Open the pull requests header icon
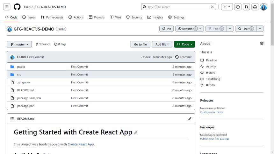The width and height of the screenshot is (274, 154). coord(246,7)
